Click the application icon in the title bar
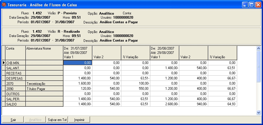This screenshot has height=125, width=263. point(4,5)
